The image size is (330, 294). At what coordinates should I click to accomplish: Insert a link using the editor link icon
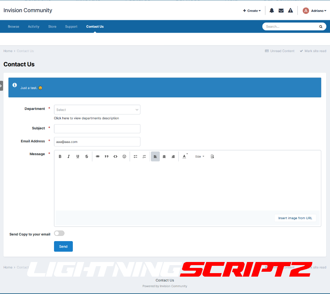[x=98, y=157]
